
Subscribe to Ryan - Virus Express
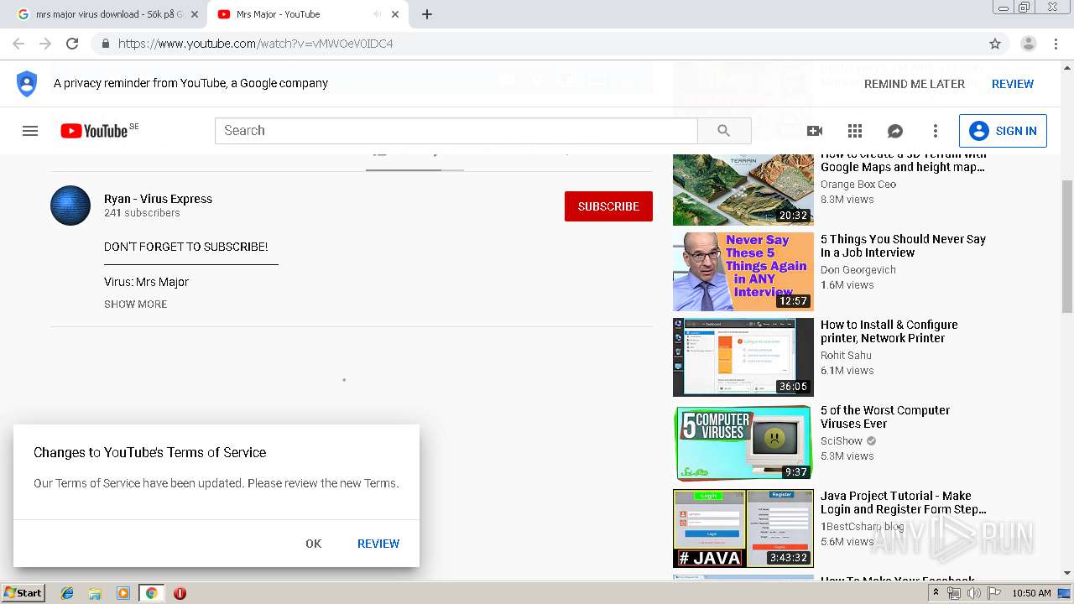(x=608, y=206)
